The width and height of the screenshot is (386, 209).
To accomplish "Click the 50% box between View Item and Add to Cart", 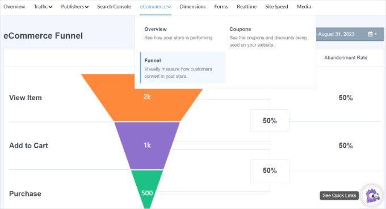I will click(270, 120).
